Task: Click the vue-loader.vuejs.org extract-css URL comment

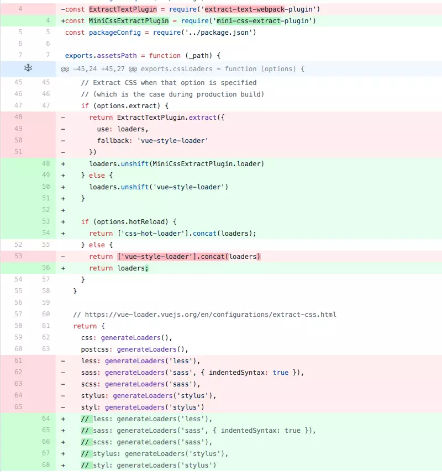Action: point(204,315)
